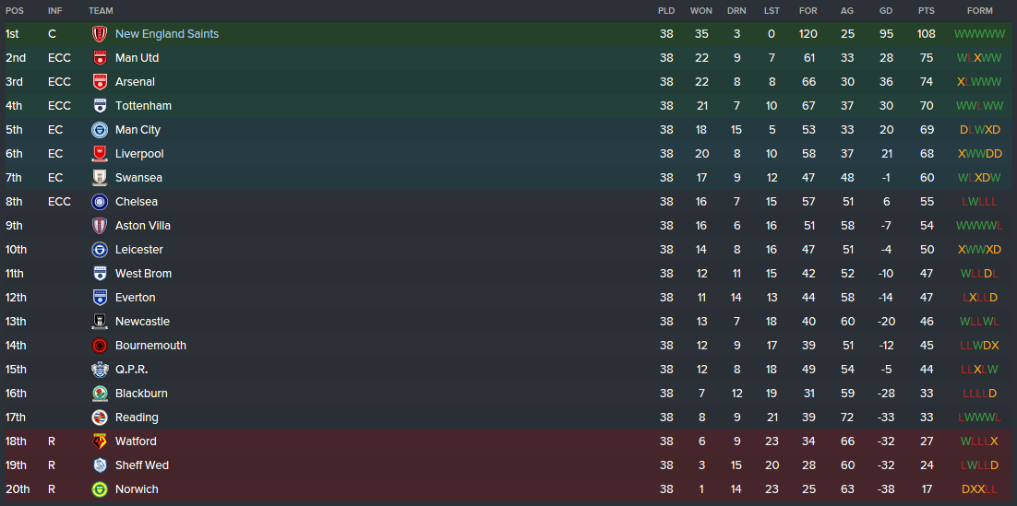Click the Watford club badge icon
Screen dimensions: 1017x506
[100, 441]
